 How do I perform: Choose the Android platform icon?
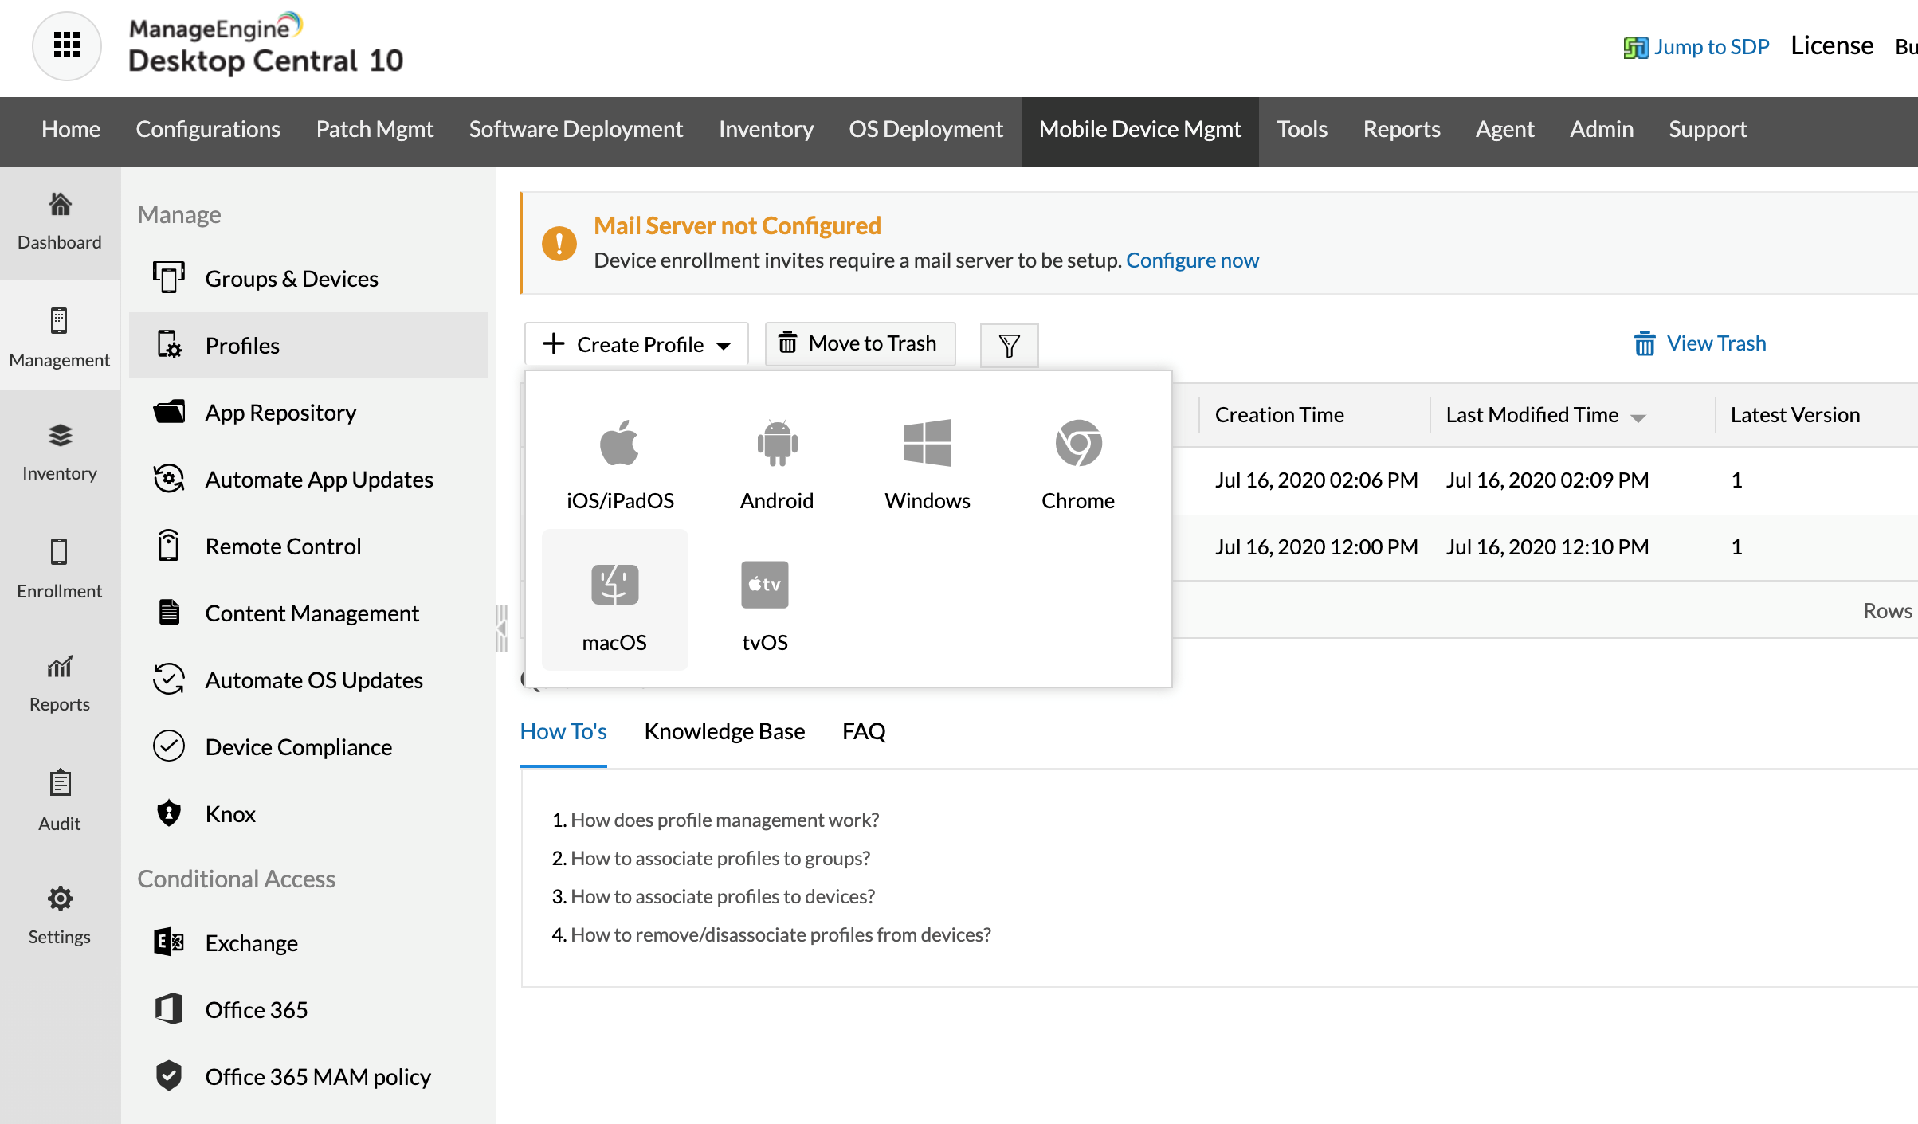(x=776, y=443)
